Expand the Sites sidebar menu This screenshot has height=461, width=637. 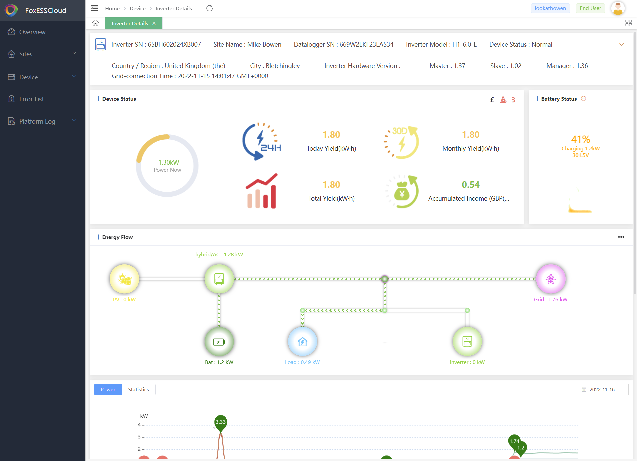tap(42, 54)
